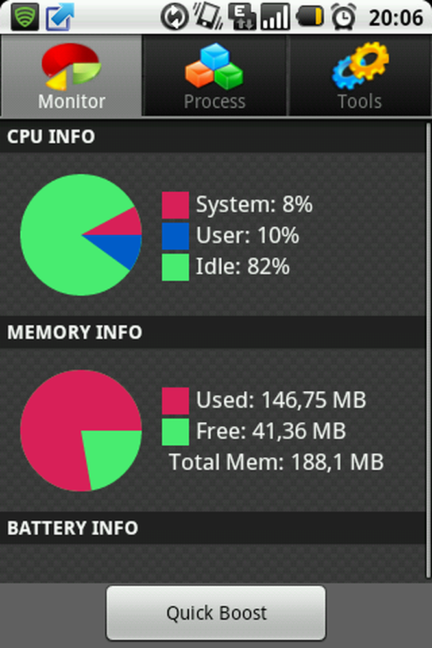The height and width of the screenshot is (648, 432).
Task: Tap the memory usage pie chart
Action: [81, 431]
